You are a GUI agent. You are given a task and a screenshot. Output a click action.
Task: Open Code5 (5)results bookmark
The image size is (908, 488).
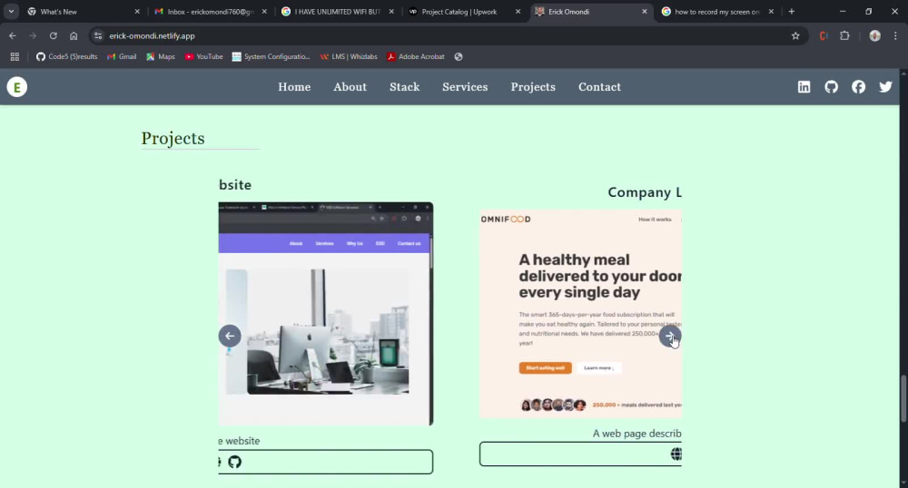tap(66, 56)
